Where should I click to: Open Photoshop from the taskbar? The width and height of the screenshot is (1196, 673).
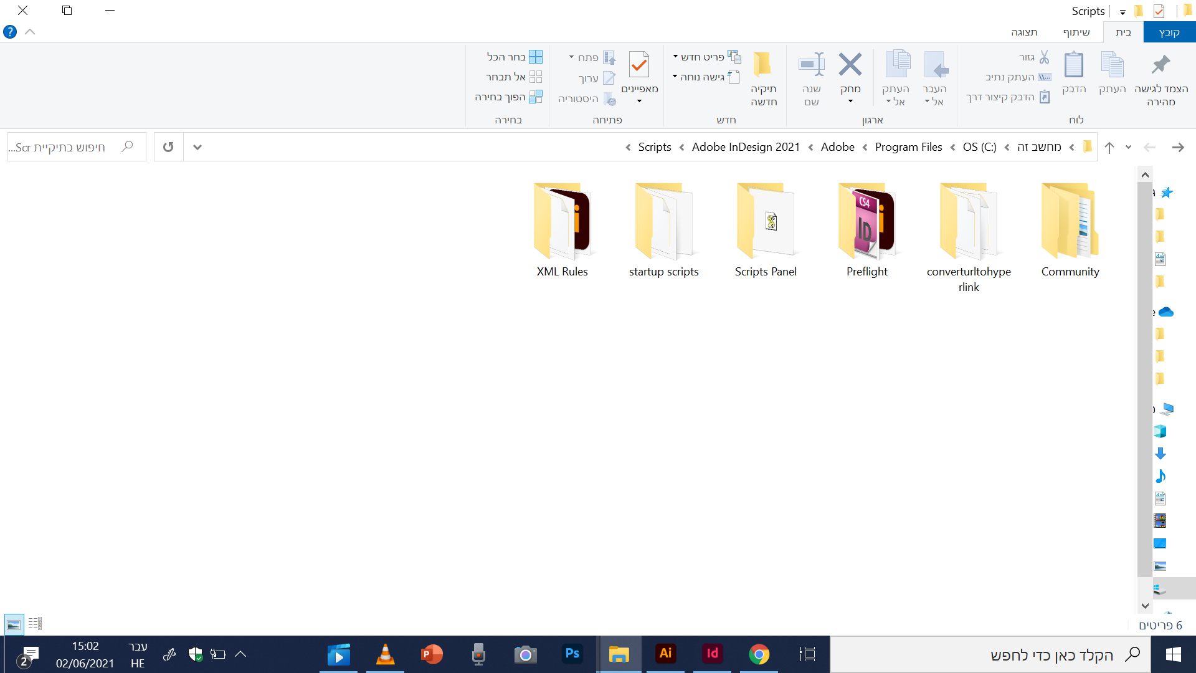[x=572, y=654]
